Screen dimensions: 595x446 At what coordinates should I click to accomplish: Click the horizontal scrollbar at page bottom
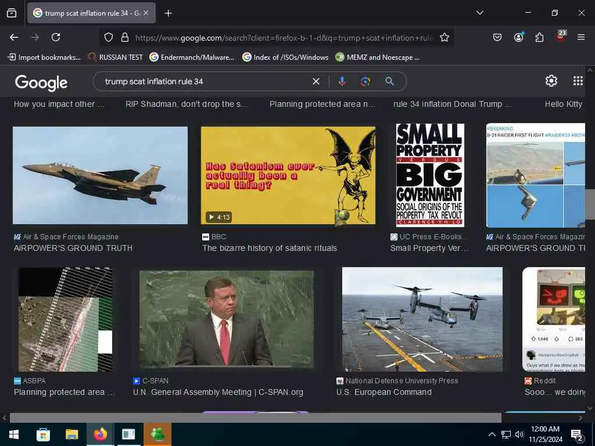tap(256, 418)
